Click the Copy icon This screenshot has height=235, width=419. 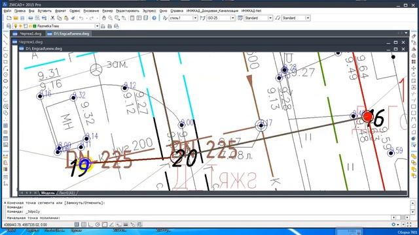pos(59,18)
